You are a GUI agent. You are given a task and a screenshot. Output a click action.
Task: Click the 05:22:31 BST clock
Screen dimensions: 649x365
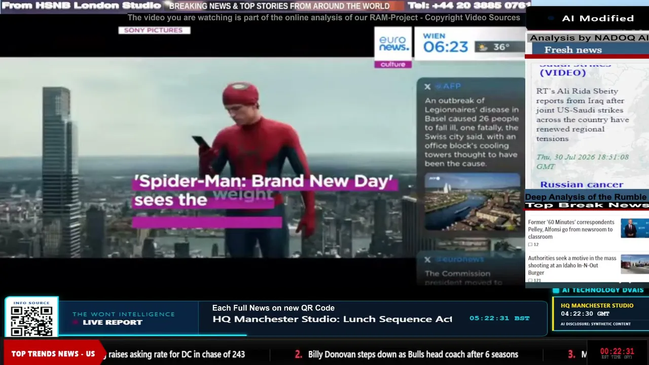[499, 318]
